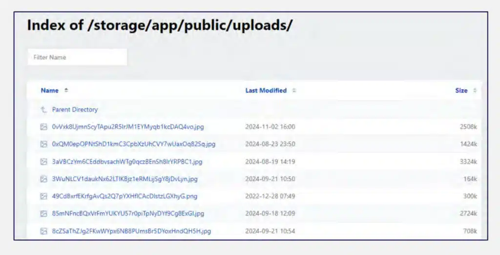Image resolution: width=500 pixels, height=255 pixels.
Task: Click the size value 300k
Action: click(470, 196)
